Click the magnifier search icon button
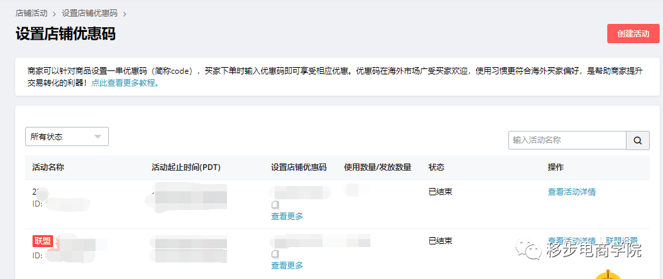This screenshot has height=279, width=663. (x=638, y=140)
